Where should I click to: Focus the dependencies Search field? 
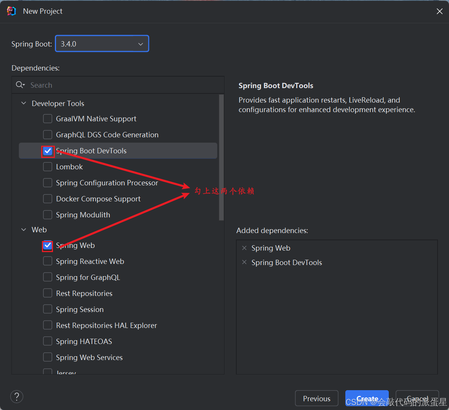[x=118, y=85]
